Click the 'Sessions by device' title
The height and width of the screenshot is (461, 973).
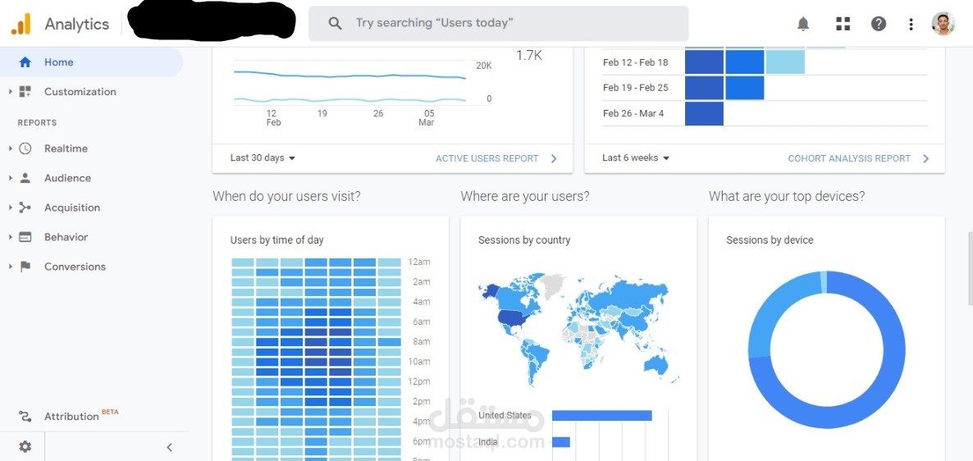pyautogui.click(x=770, y=240)
